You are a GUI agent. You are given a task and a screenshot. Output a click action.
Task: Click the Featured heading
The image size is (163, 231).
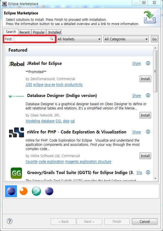point(18,50)
